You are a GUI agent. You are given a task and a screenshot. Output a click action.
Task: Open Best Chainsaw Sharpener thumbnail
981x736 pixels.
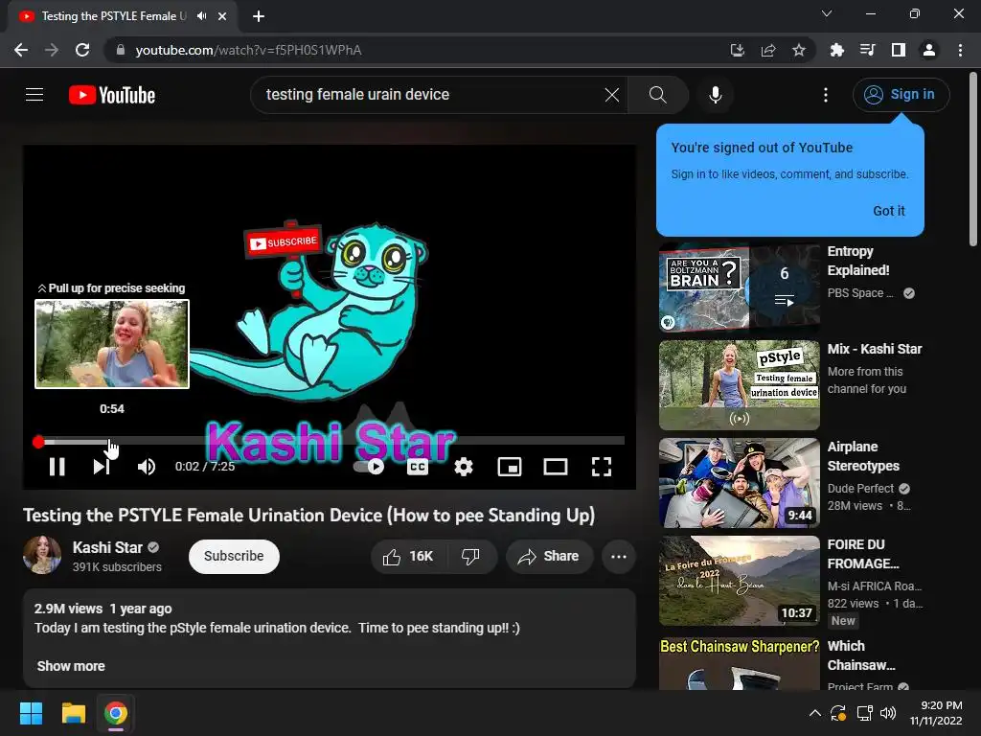740,663
